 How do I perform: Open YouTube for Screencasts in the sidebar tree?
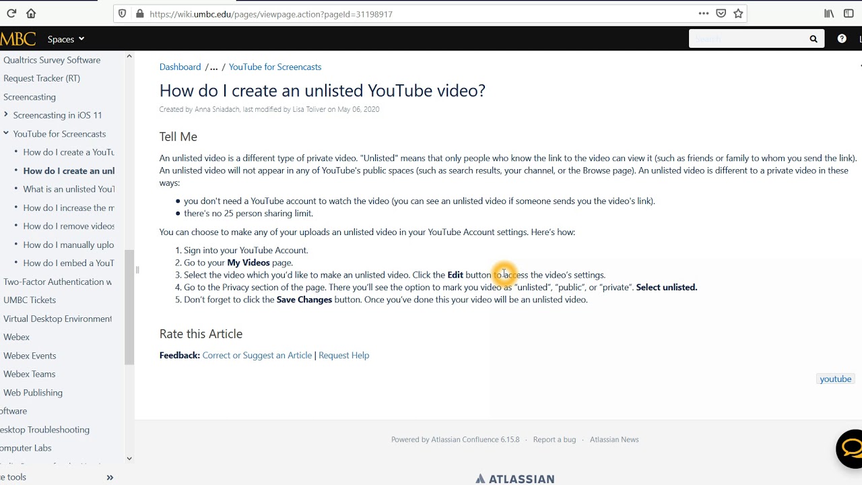[60, 134]
